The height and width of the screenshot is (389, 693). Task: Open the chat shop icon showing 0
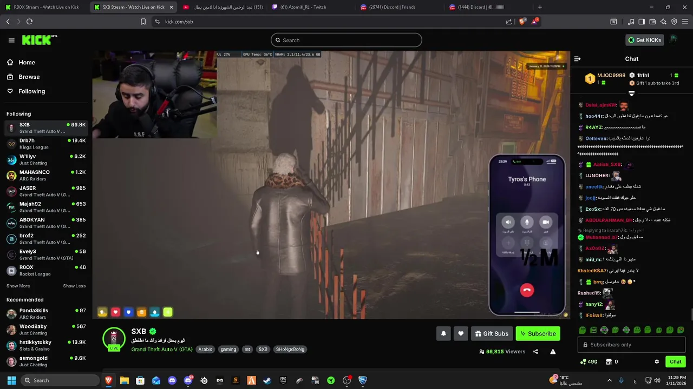611,362
